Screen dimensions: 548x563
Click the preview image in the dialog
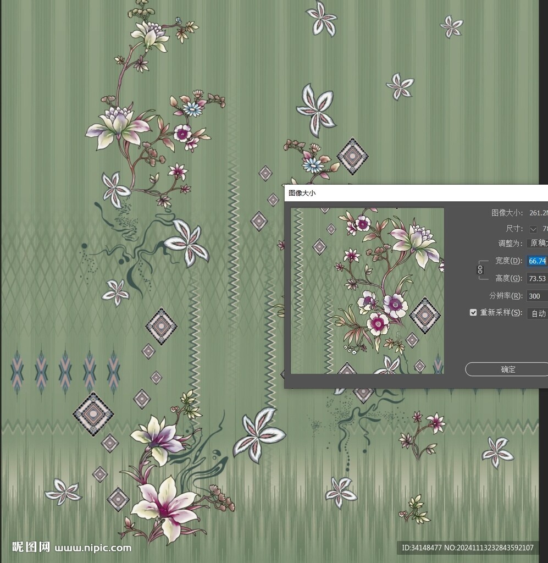coord(367,291)
